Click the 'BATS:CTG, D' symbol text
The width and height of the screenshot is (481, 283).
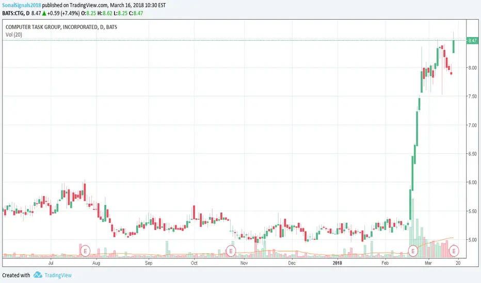click(x=15, y=13)
